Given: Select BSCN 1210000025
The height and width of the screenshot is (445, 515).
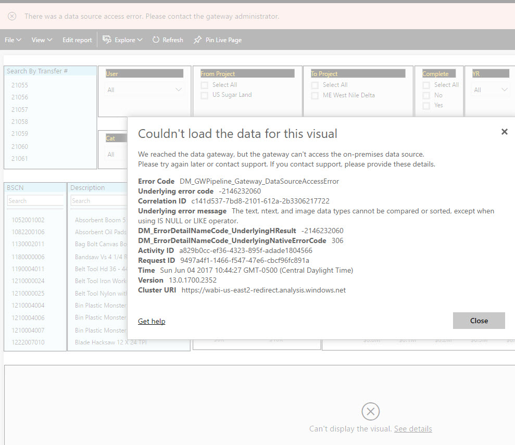Looking at the screenshot, I should pyautogui.click(x=28, y=294).
